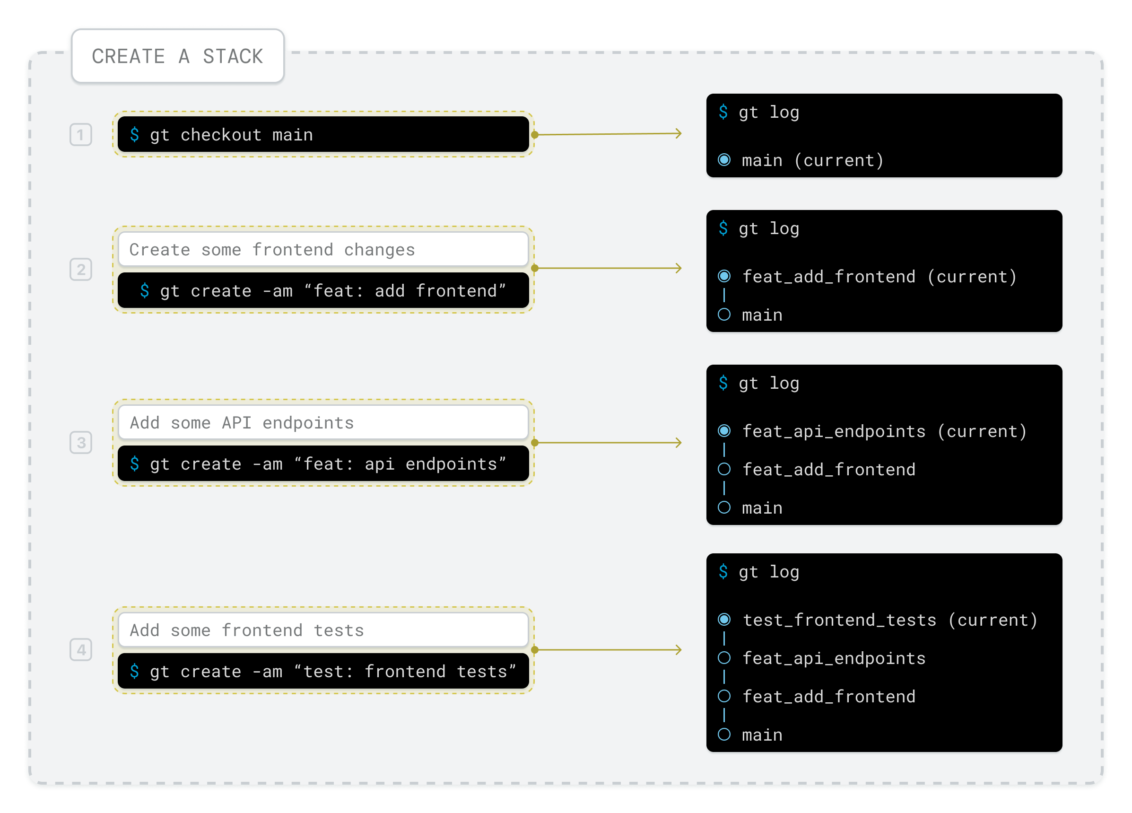Select the 'gt checkout main' command line
This screenshot has height=813, width=1132.
323,134
